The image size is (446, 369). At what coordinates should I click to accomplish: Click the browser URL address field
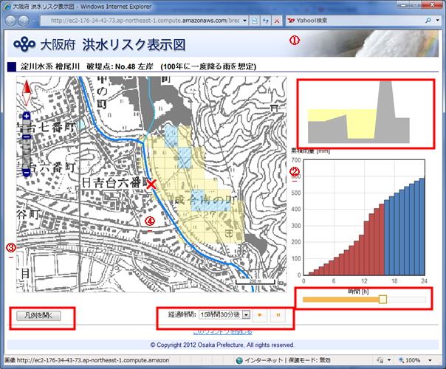pyautogui.click(x=140, y=21)
